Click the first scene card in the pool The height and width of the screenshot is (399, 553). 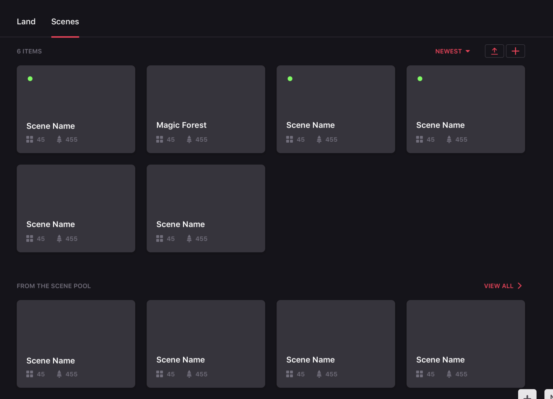click(x=76, y=344)
